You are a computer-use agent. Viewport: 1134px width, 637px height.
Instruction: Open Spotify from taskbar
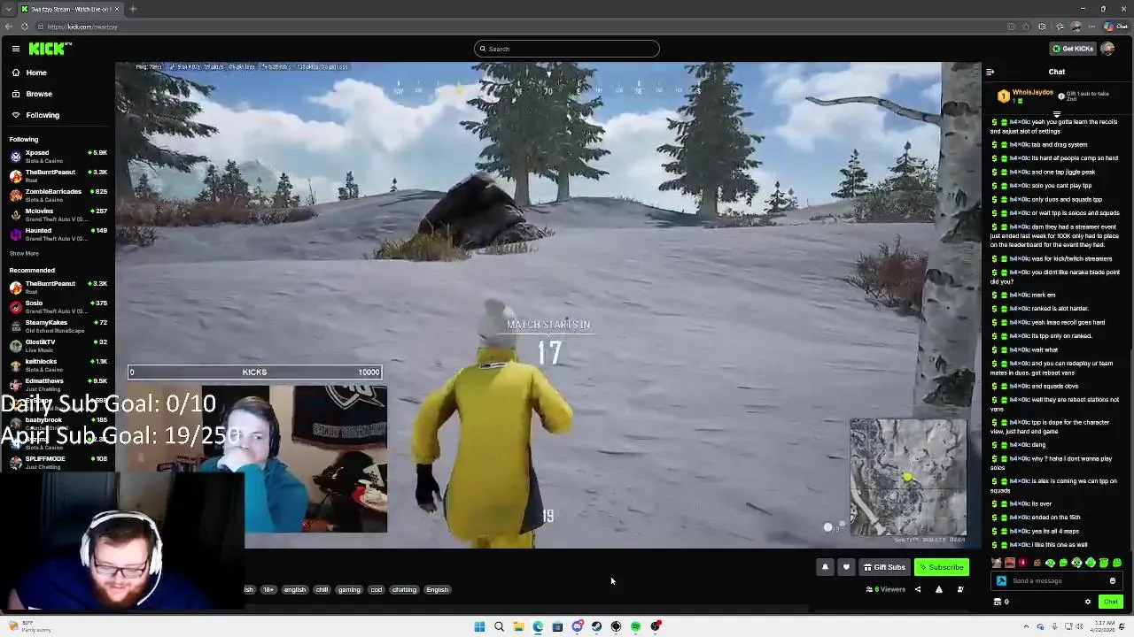(x=635, y=626)
